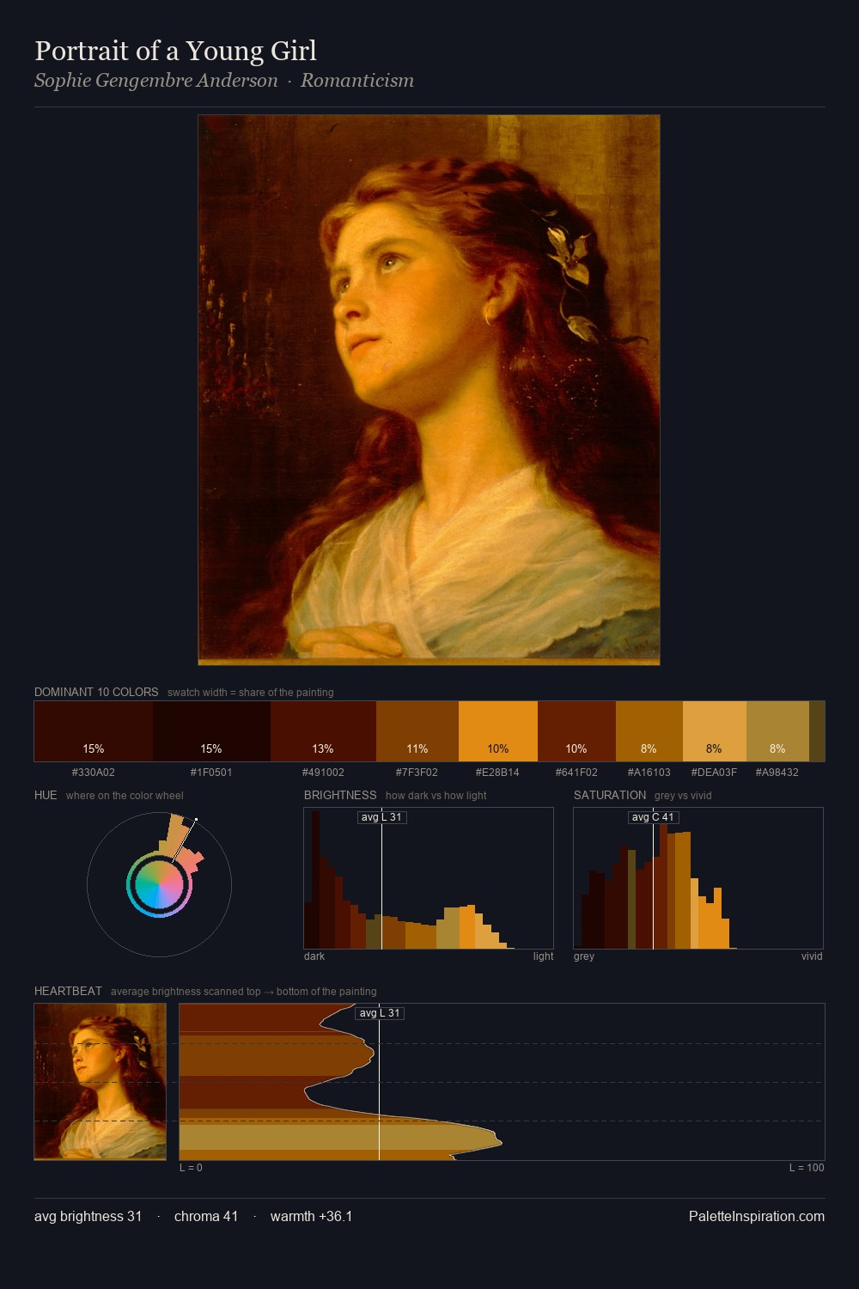
Task: Click the narrow unlabeled last swatch
Action: 817,731
